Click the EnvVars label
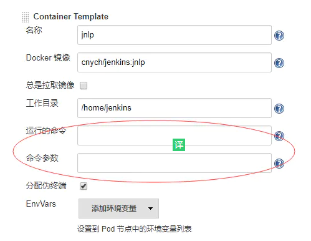The width and height of the screenshot is (311, 241). tap(41, 204)
